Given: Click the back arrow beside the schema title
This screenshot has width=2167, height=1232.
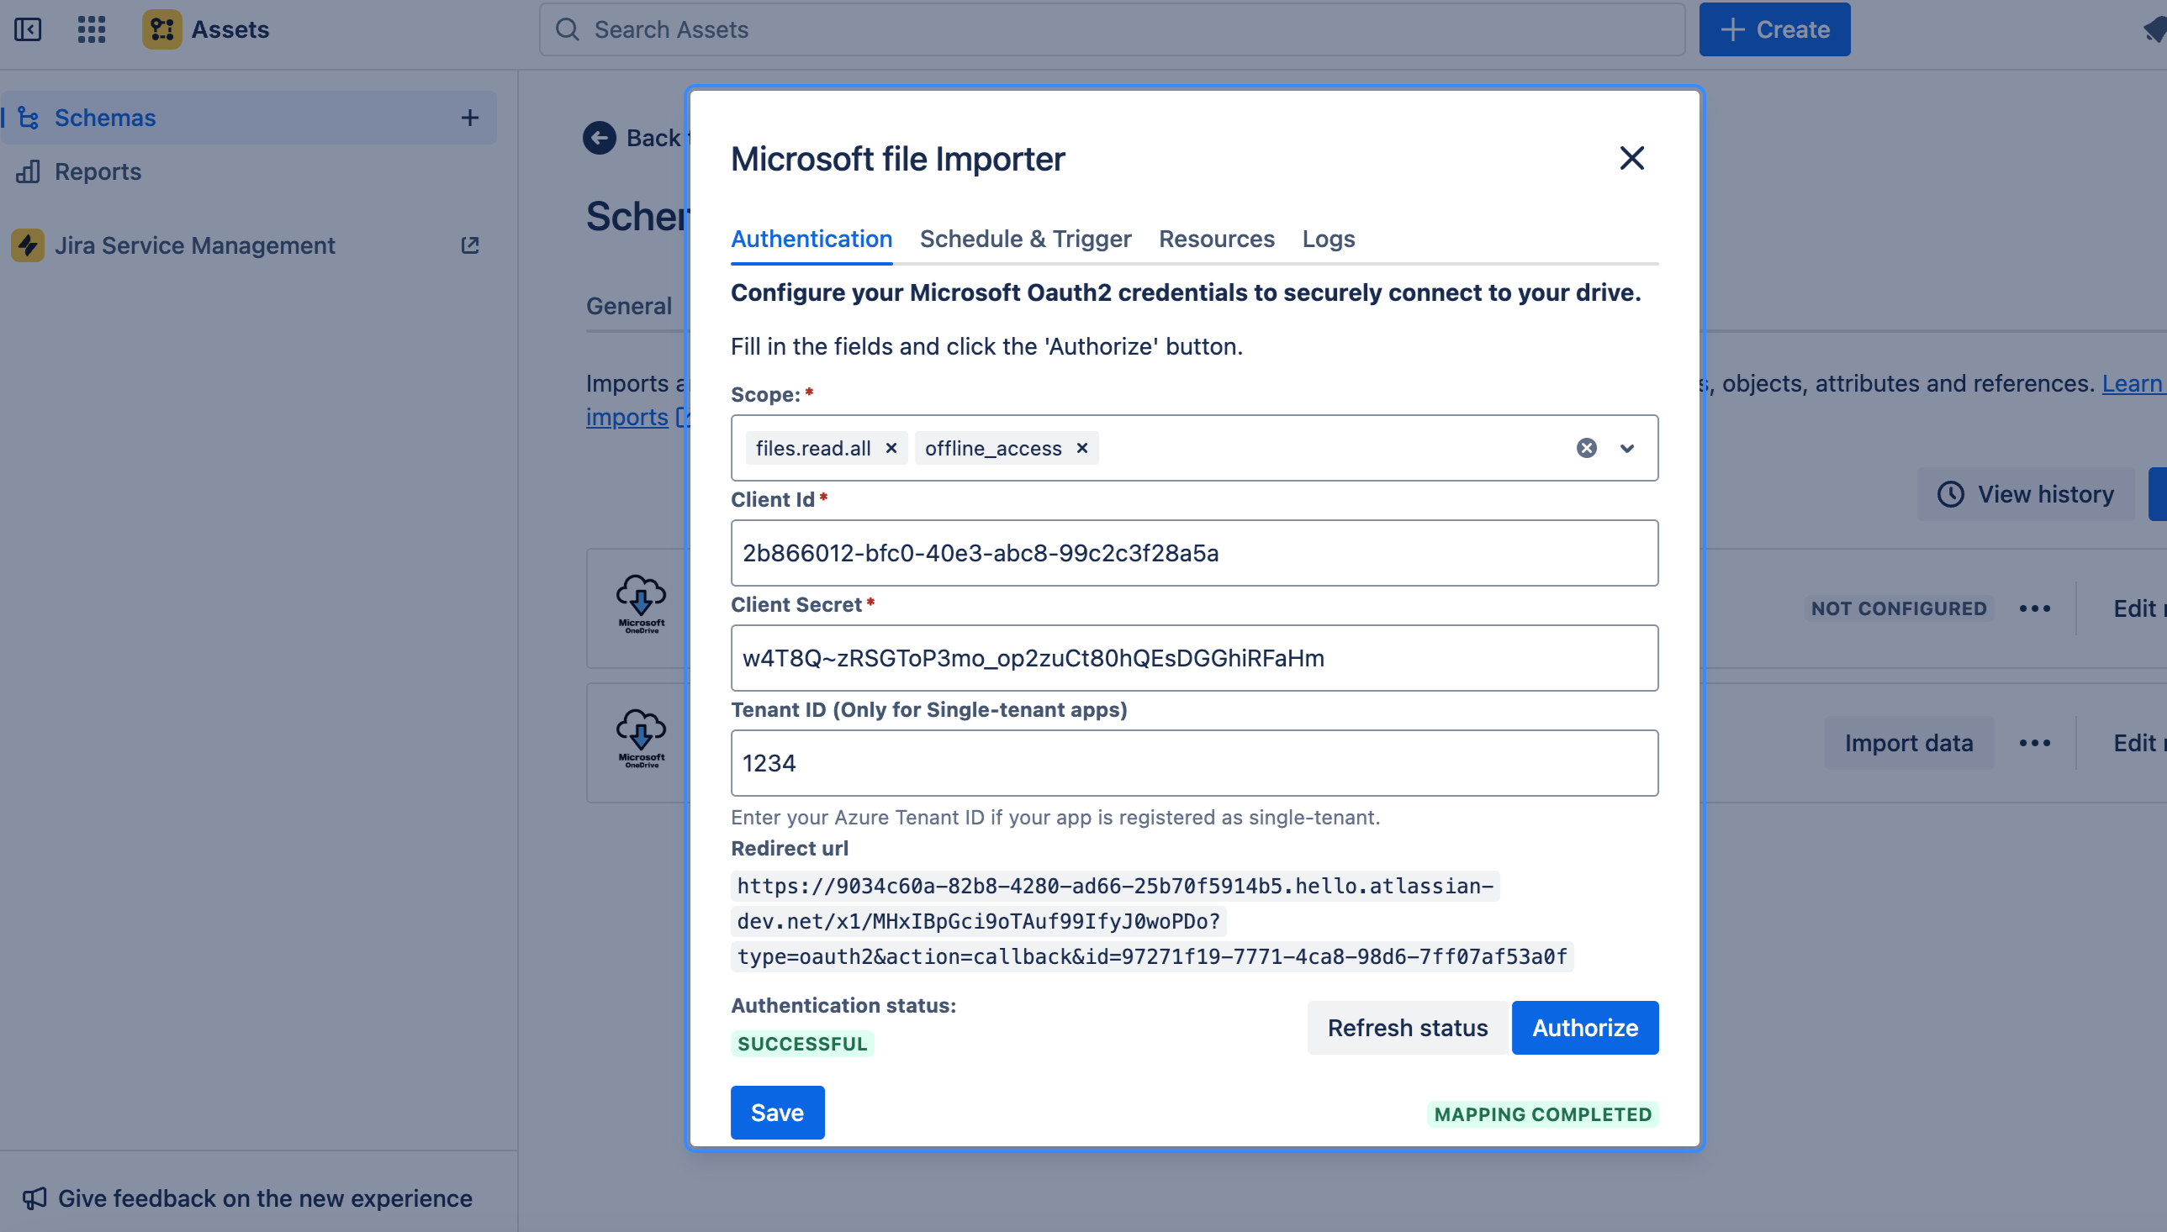Looking at the screenshot, I should pyautogui.click(x=600, y=138).
